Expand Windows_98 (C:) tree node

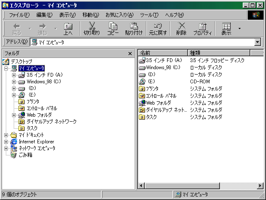14,82
